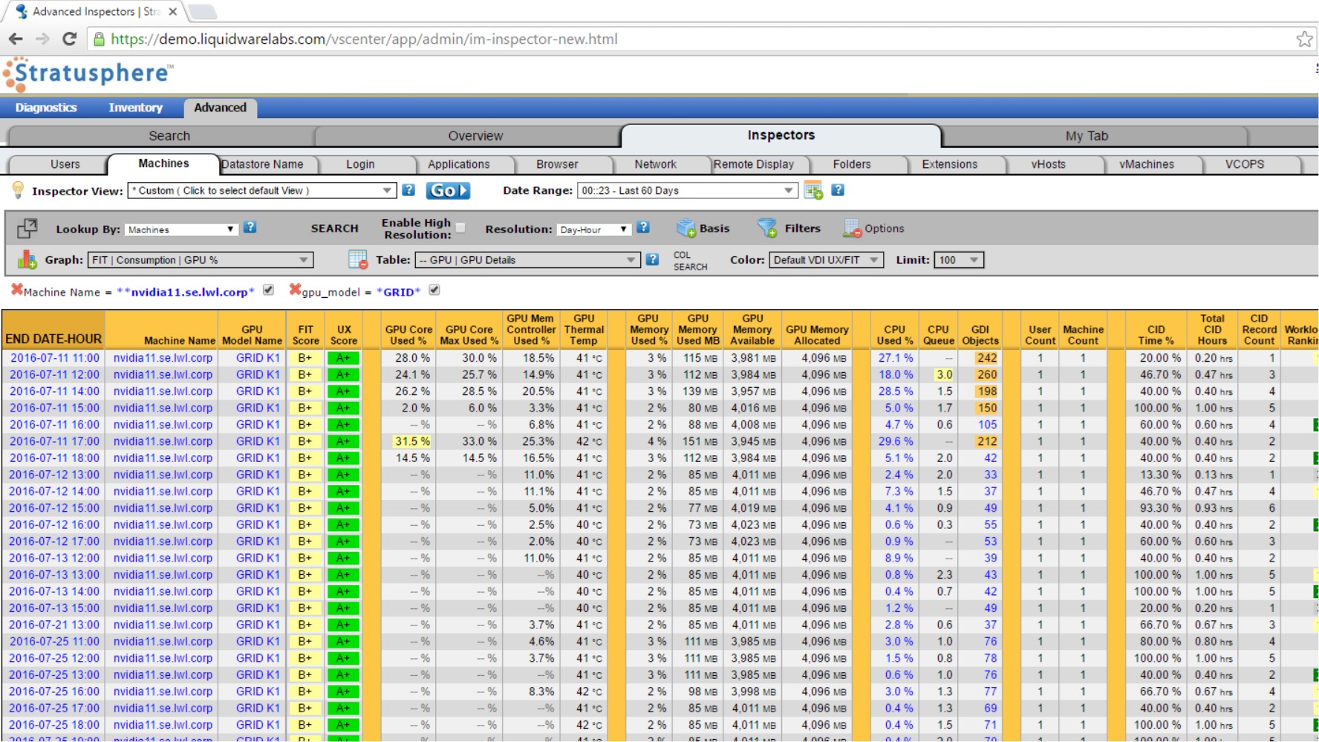Open the Resolution Day-Hour dropdown
1319x742 pixels.
[593, 230]
